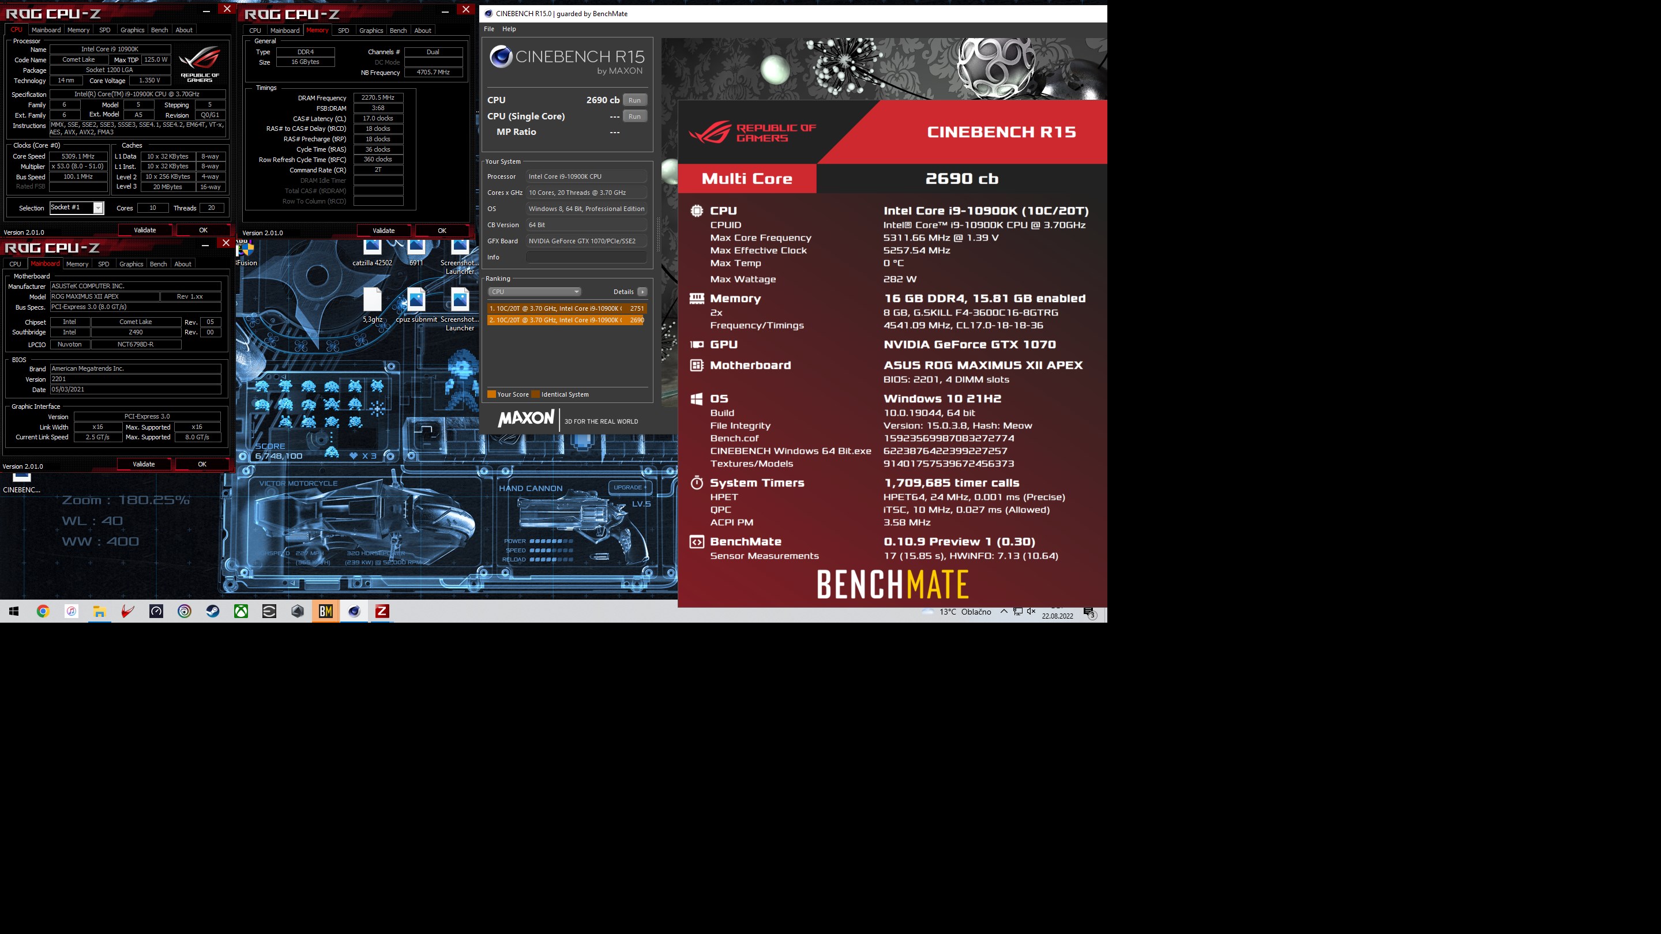
Task: Select the cpuz subnmit desktop image
Action: (416, 305)
